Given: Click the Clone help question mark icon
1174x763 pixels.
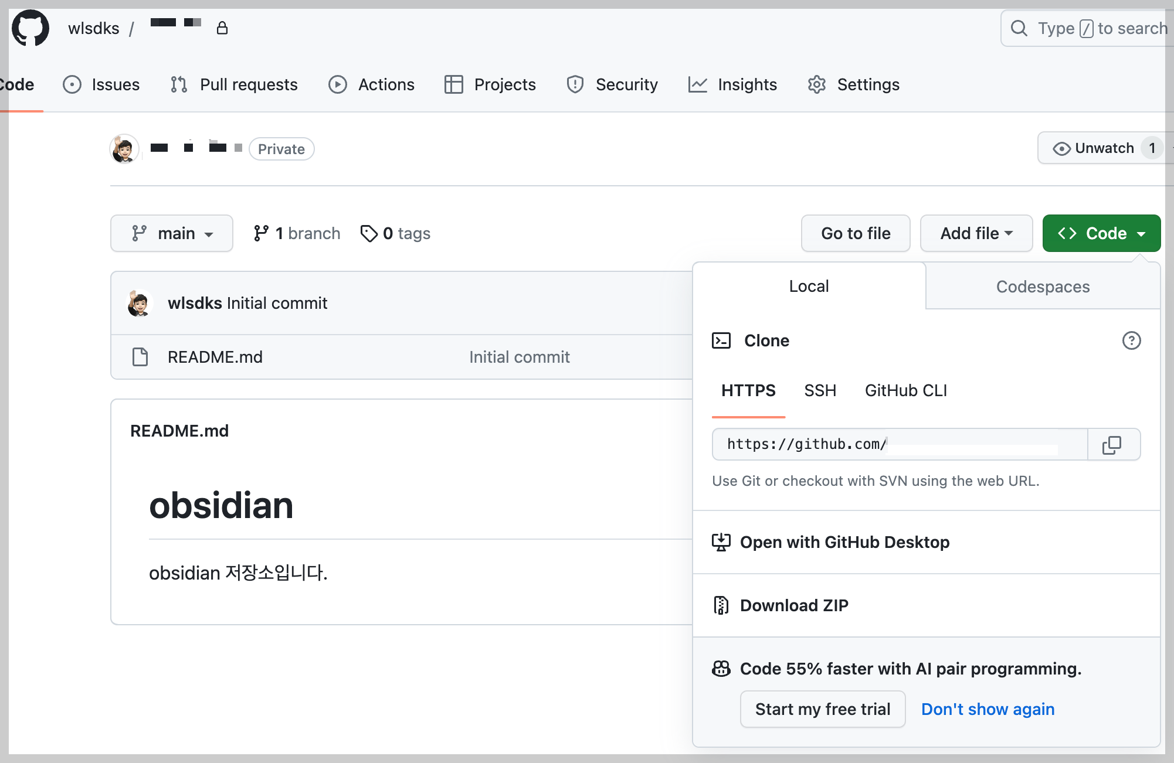Looking at the screenshot, I should (1131, 340).
